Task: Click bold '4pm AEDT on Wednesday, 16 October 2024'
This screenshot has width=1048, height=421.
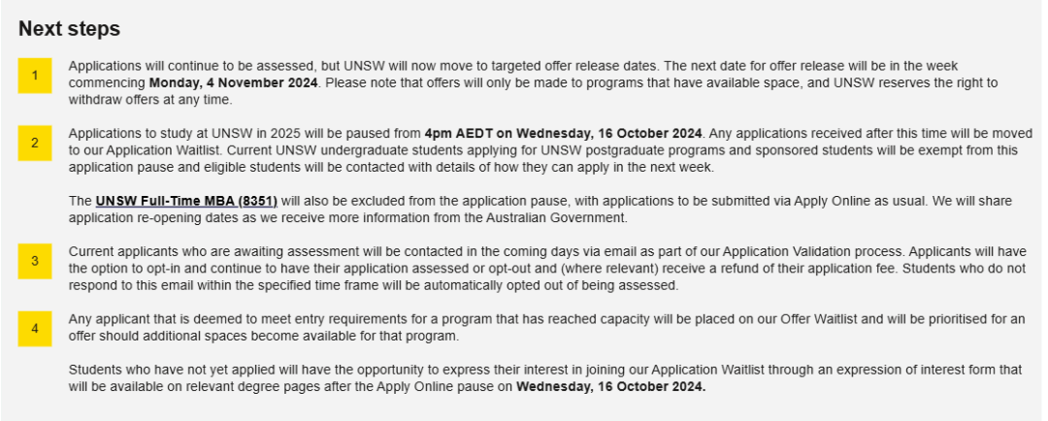Action: point(564,133)
